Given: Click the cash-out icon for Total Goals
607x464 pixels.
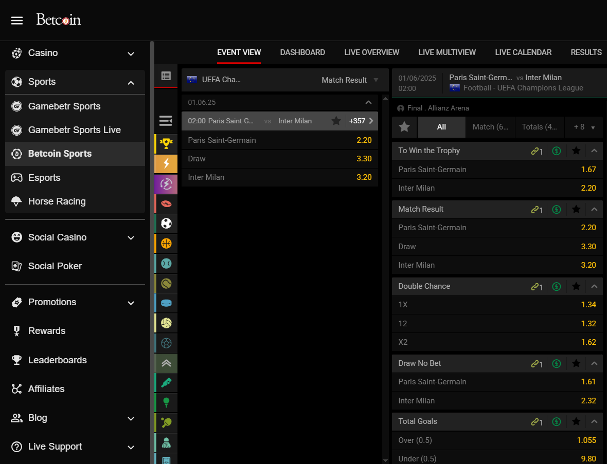Looking at the screenshot, I should click(556, 421).
